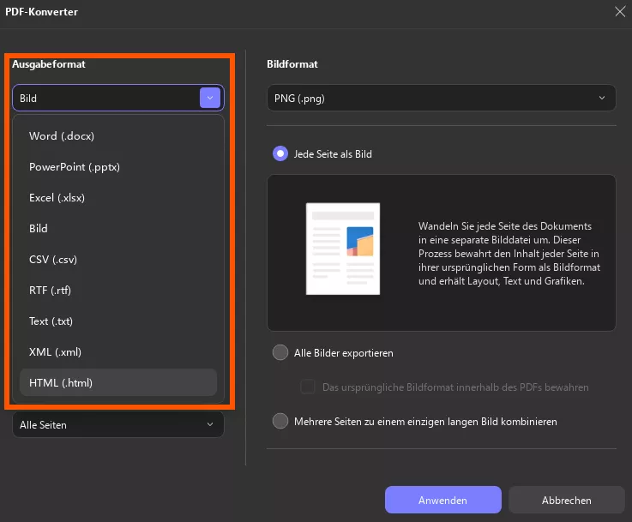Image resolution: width=632 pixels, height=522 pixels.
Task: Close the PDF-Konverter dialog
Action: (620, 11)
